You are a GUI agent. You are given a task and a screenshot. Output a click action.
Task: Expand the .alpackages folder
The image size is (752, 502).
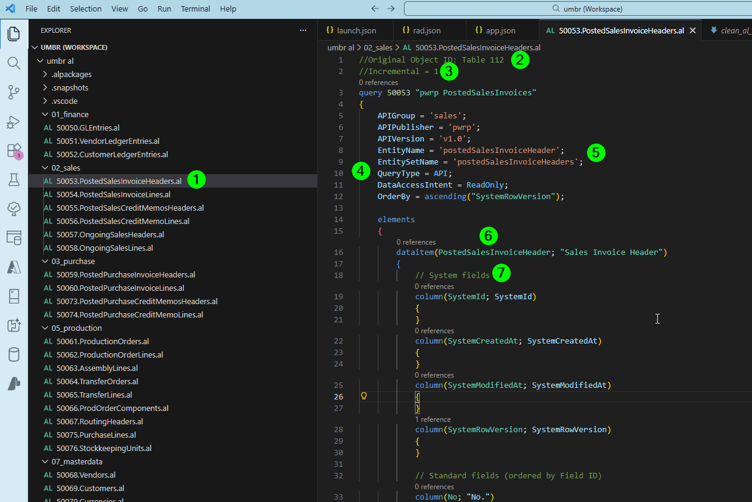click(x=173, y=74)
